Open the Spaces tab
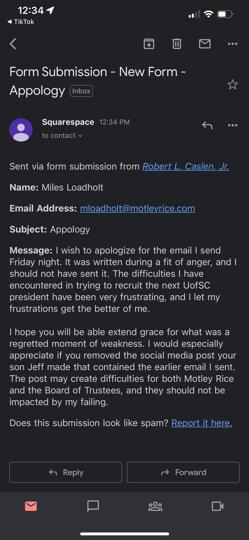 155,506
